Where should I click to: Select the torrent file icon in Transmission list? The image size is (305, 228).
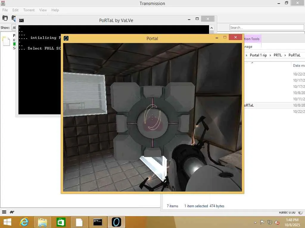click(x=6, y=41)
